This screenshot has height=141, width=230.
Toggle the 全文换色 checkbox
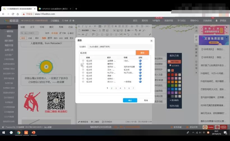pyautogui.click(x=170, y=65)
